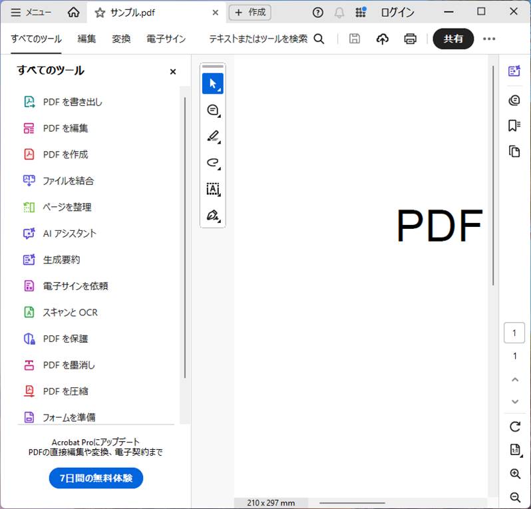The width and height of the screenshot is (531, 509).
Task: Click the tools panel vertical scrollbar
Action: pos(185,238)
